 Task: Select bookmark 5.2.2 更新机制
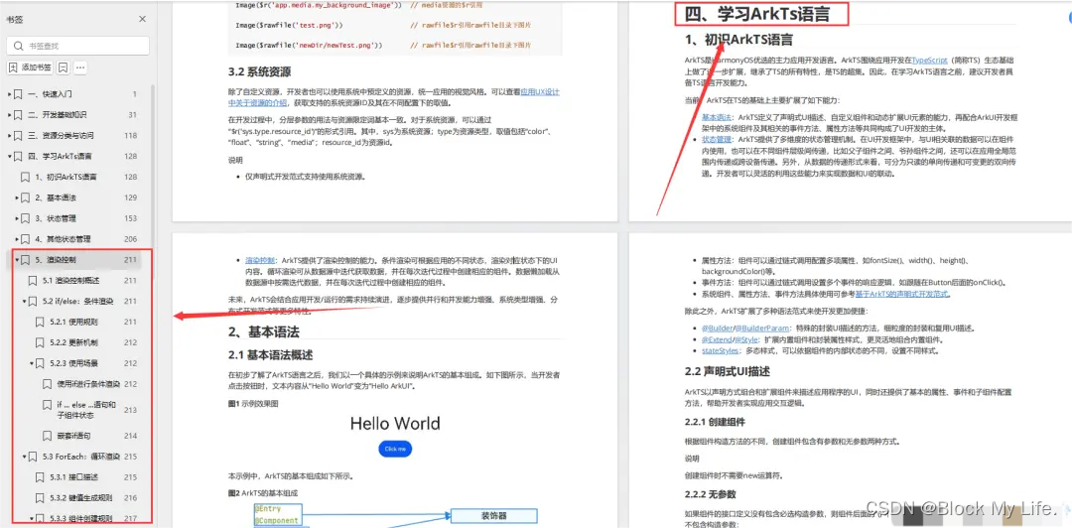click(x=73, y=342)
